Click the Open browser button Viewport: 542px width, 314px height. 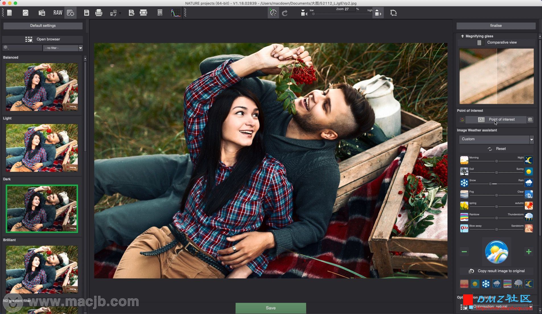43,39
